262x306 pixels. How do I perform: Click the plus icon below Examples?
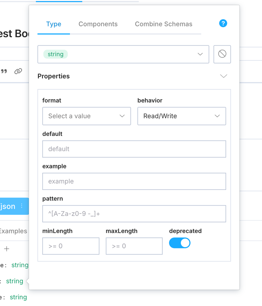pyautogui.click(x=7, y=249)
